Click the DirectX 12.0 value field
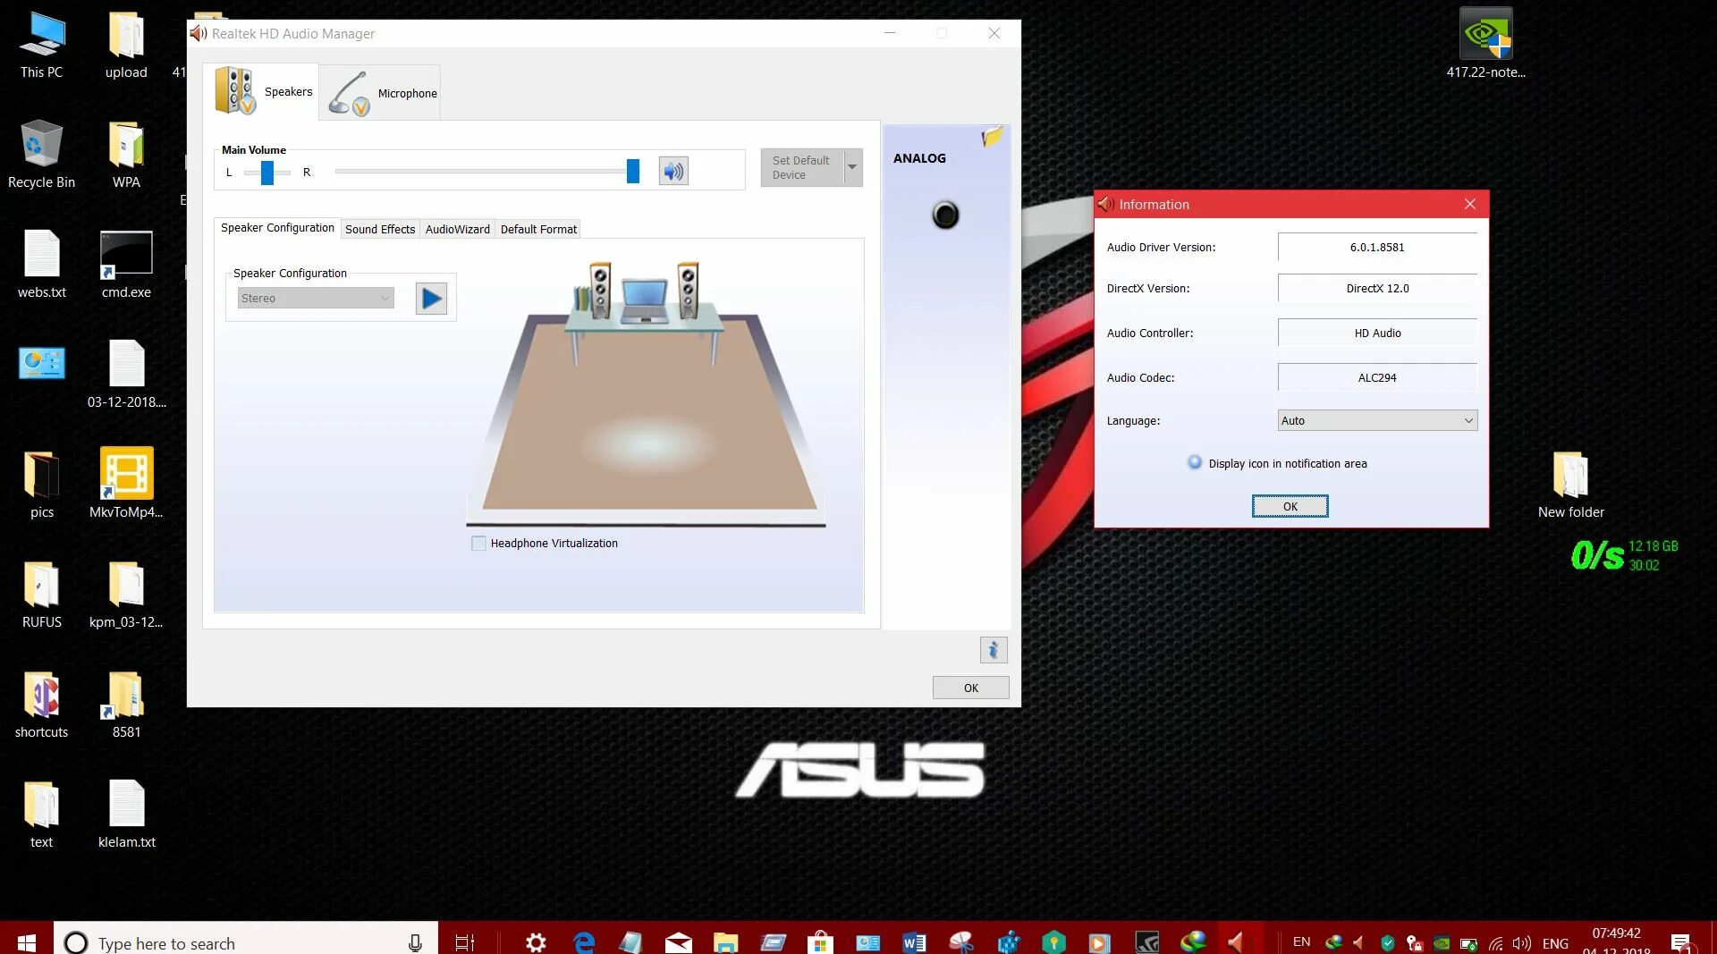 tap(1377, 288)
